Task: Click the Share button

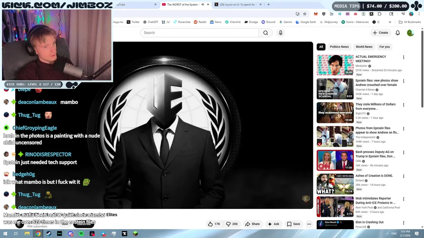Action: [x=252, y=224]
